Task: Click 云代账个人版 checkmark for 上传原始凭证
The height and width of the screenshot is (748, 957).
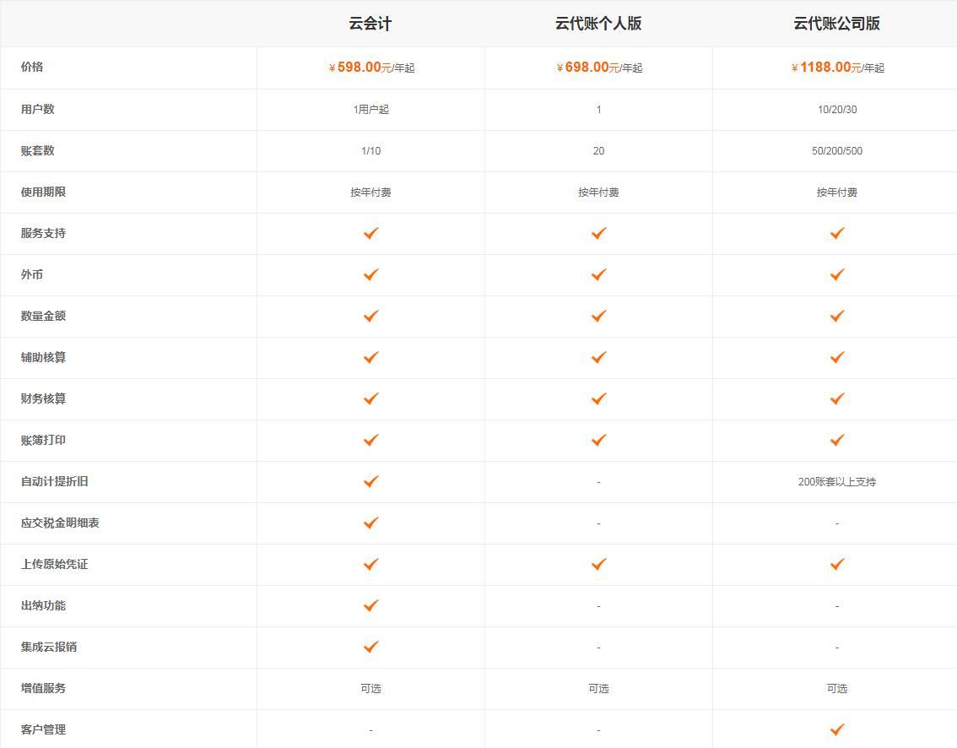Action: click(598, 564)
